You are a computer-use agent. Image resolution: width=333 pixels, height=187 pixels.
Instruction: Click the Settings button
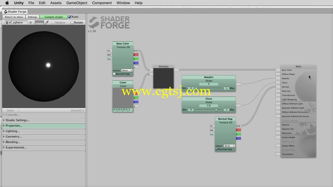32,17
